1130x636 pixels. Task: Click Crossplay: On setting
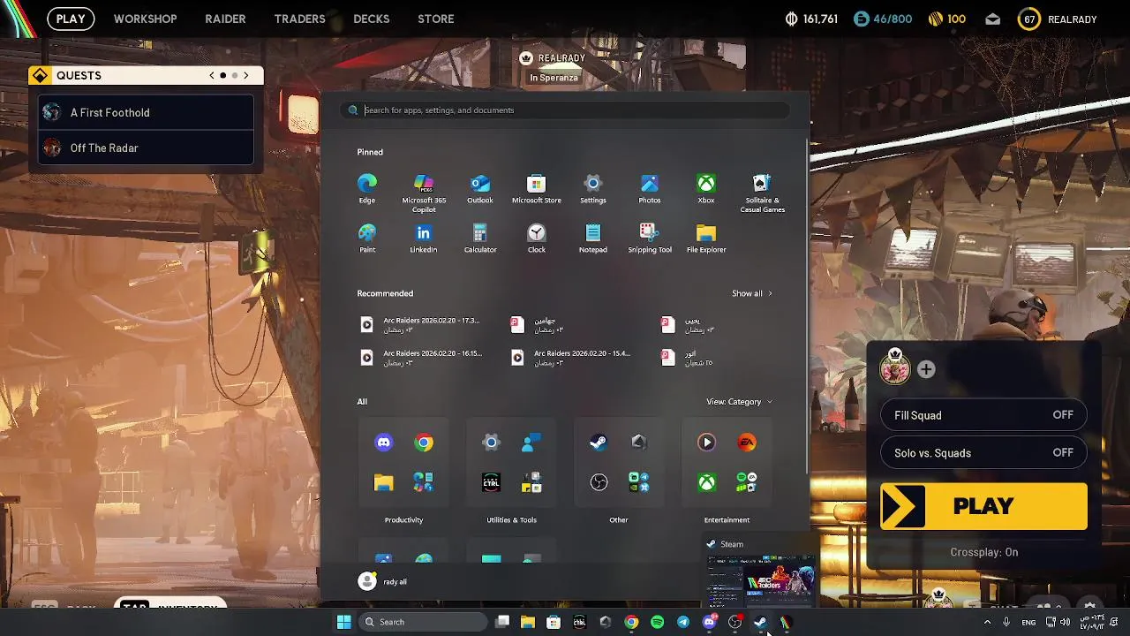984,552
